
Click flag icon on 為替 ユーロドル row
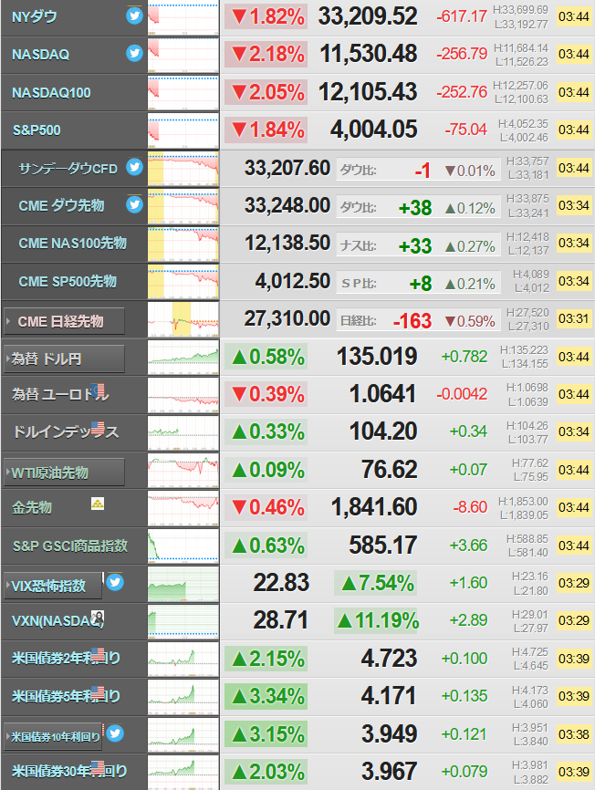(x=98, y=390)
